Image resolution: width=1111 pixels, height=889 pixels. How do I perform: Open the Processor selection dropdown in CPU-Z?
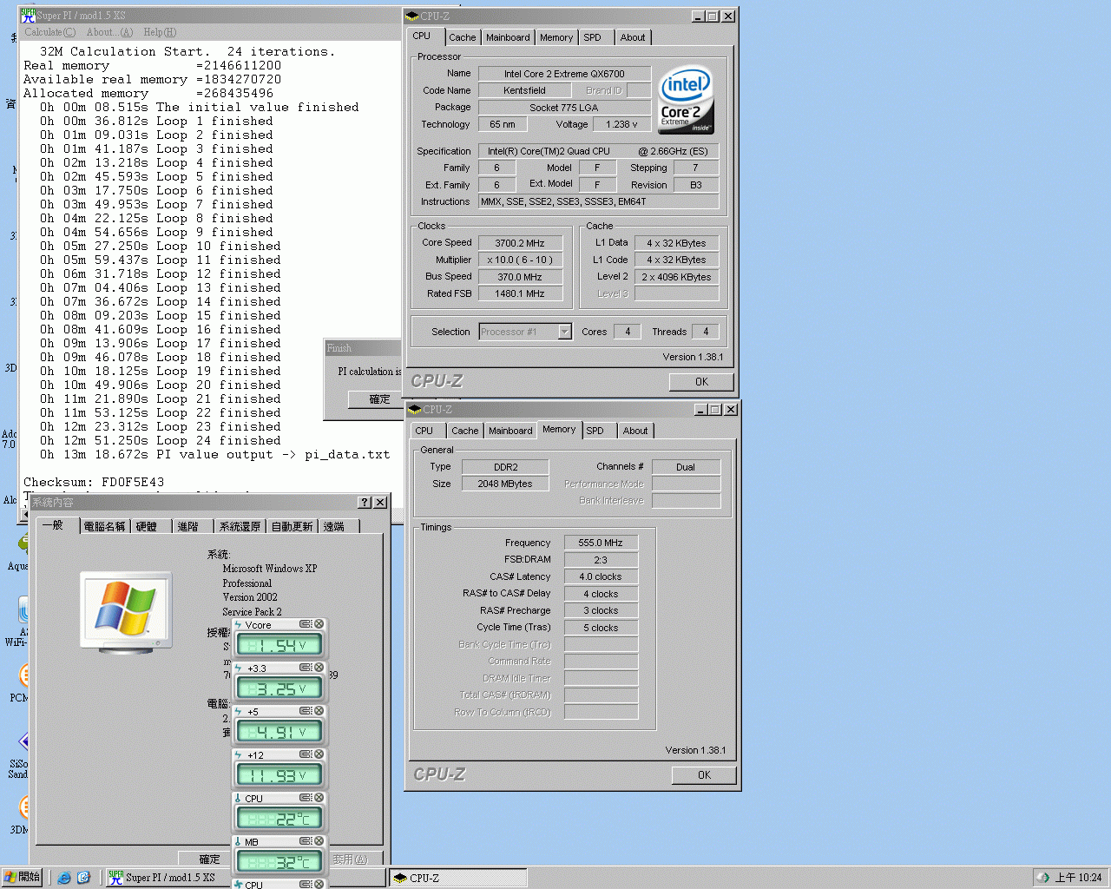565,332
